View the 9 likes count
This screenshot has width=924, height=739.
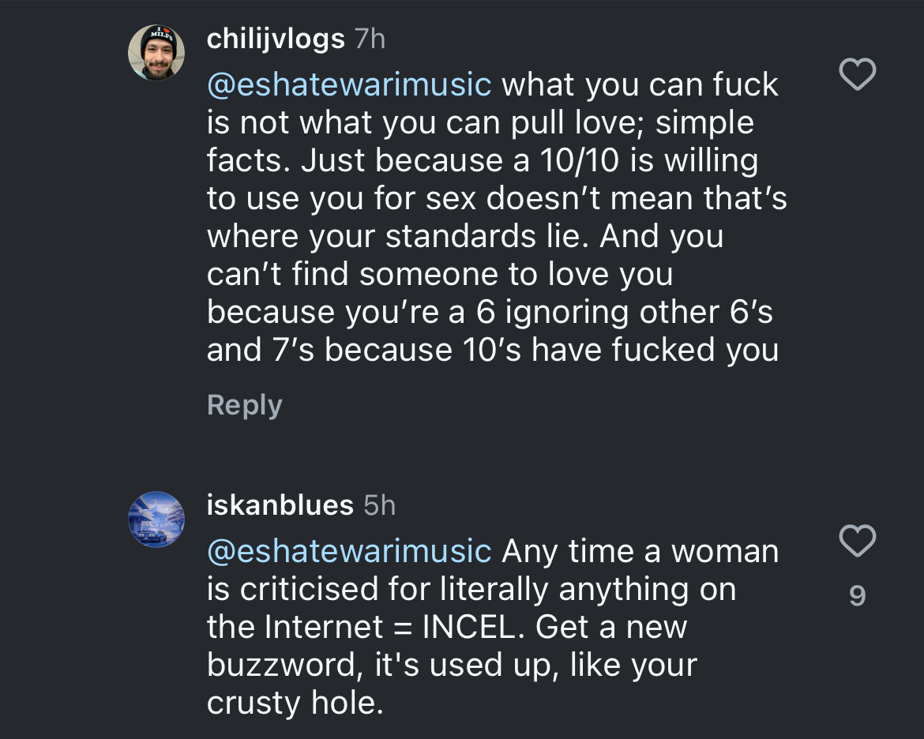857,595
